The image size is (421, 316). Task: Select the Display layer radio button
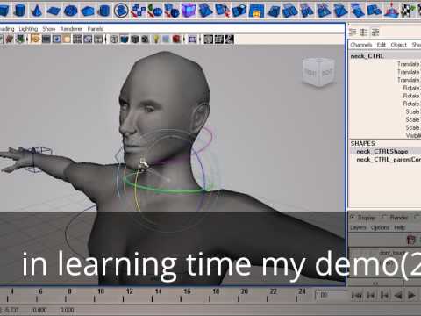click(353, 218)
